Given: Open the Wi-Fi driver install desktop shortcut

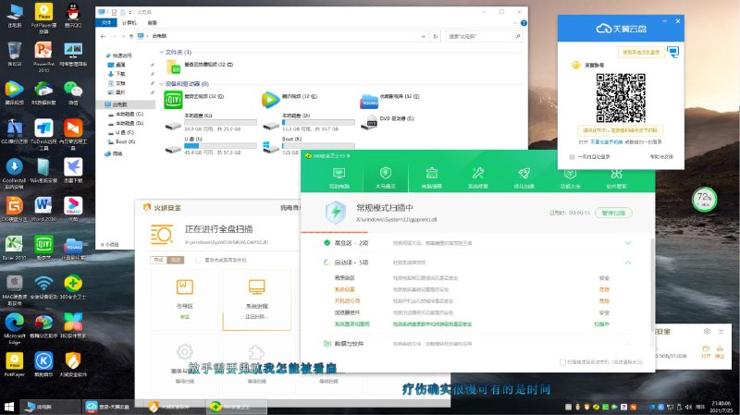Looking at the screenshot, I should 43,287.
